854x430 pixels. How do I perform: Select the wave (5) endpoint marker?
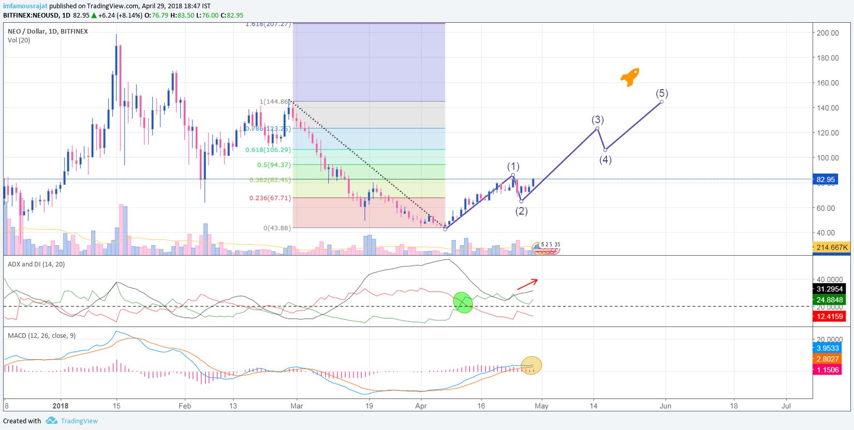coord(662,102)
